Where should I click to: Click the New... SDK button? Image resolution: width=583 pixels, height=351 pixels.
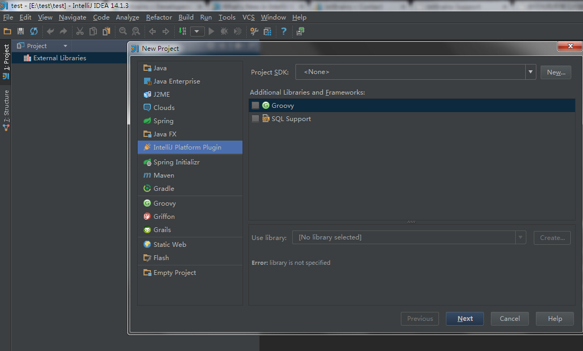tap(556, 72)
